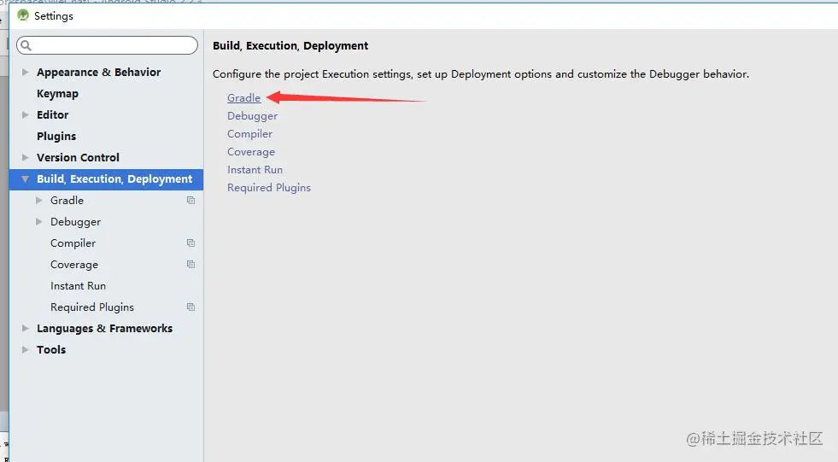Expand Debugger subtree arrow
Image resolution: width=838 pixels, height=462 pixels.
coord(38,222)
